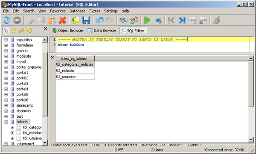Click the Last record icon
Image resolution: width=256 pixels, height=154 pixels.
point(182,20)
